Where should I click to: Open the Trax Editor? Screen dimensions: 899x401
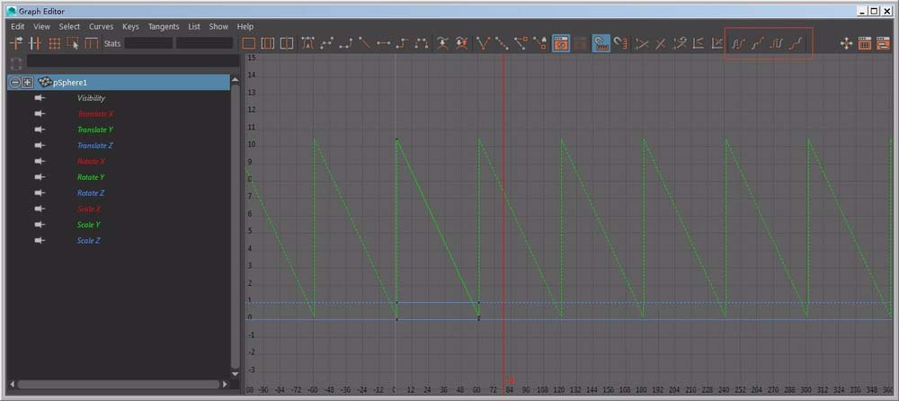pyautogui.click(x=883, y=43)
